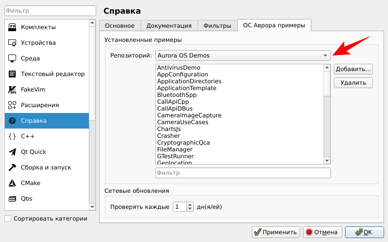Viewport: 388px width, 242px height.
Task: Select CameraUseCases example
Action: pyautogui.click(x=183, y=122)
